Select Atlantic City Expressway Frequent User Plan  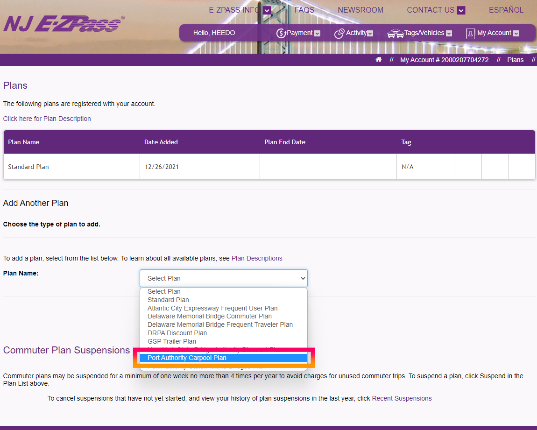click(x=223, y=308)
